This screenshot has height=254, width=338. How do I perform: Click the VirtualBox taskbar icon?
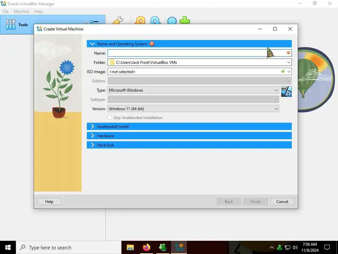179,247
